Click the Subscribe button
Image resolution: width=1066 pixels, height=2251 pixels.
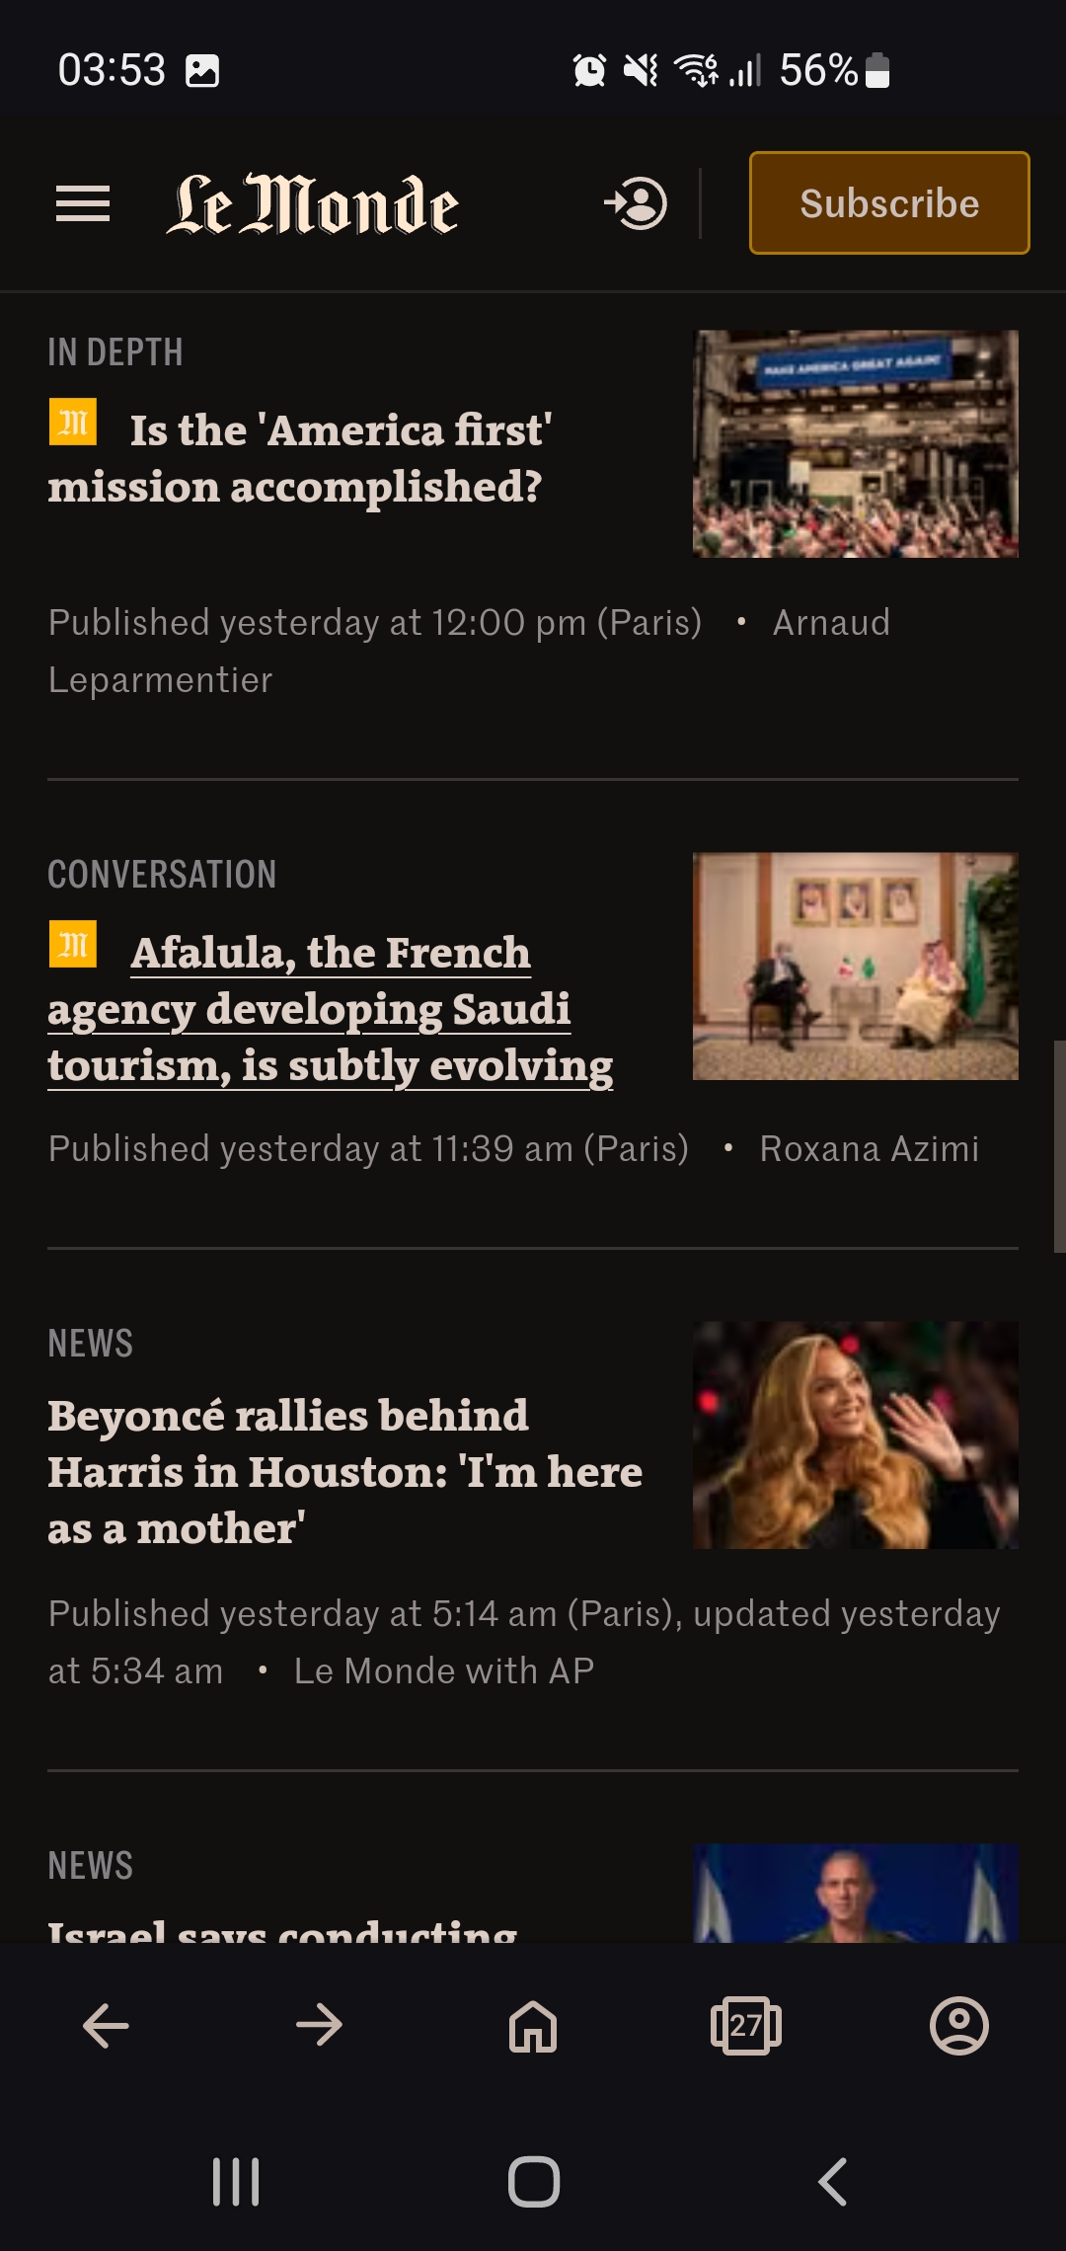(889, 203)
